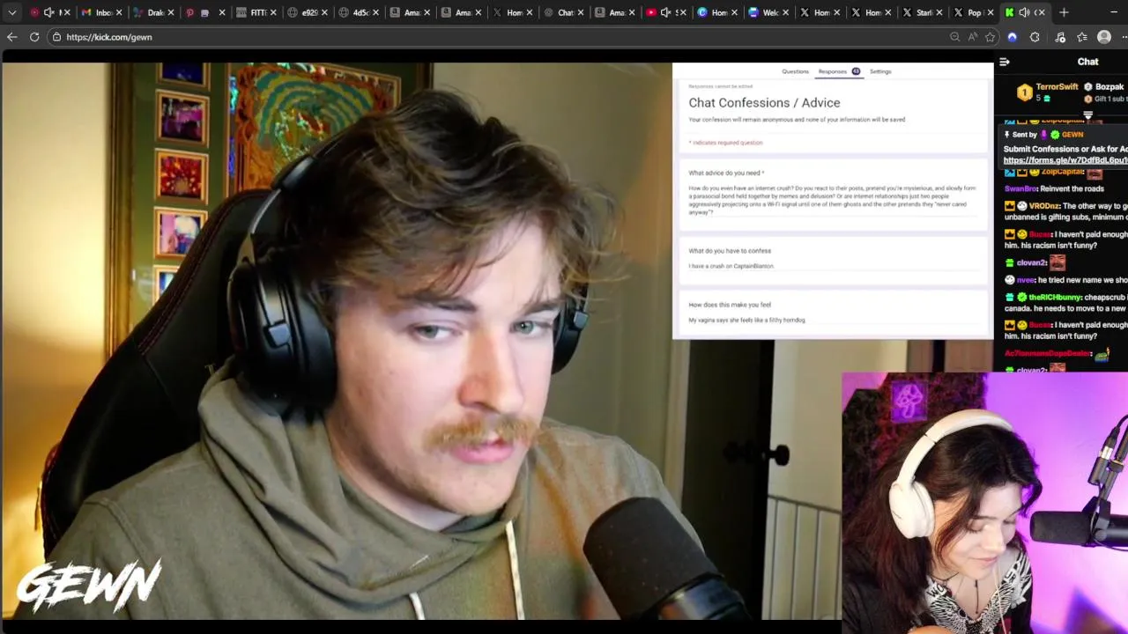
Task: Click clovan2's emote image in chat
Action: [x=1057, y=262]
